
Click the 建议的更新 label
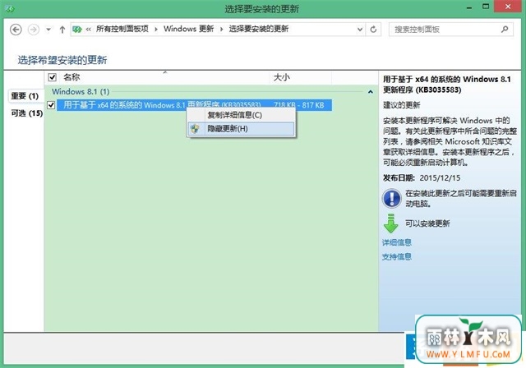tap(402, 105)
